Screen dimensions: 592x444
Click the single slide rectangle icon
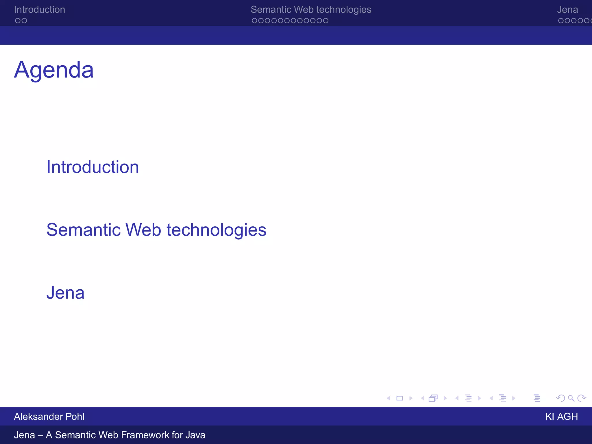click(399, 398)
